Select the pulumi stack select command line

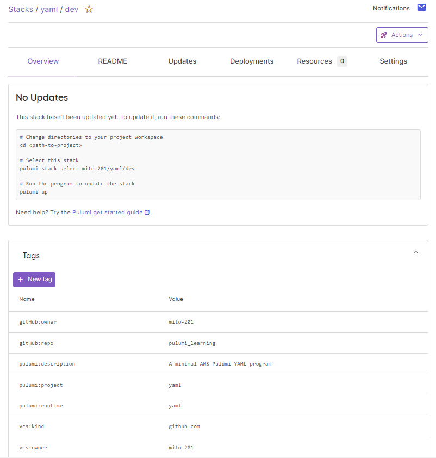[77, 169]
